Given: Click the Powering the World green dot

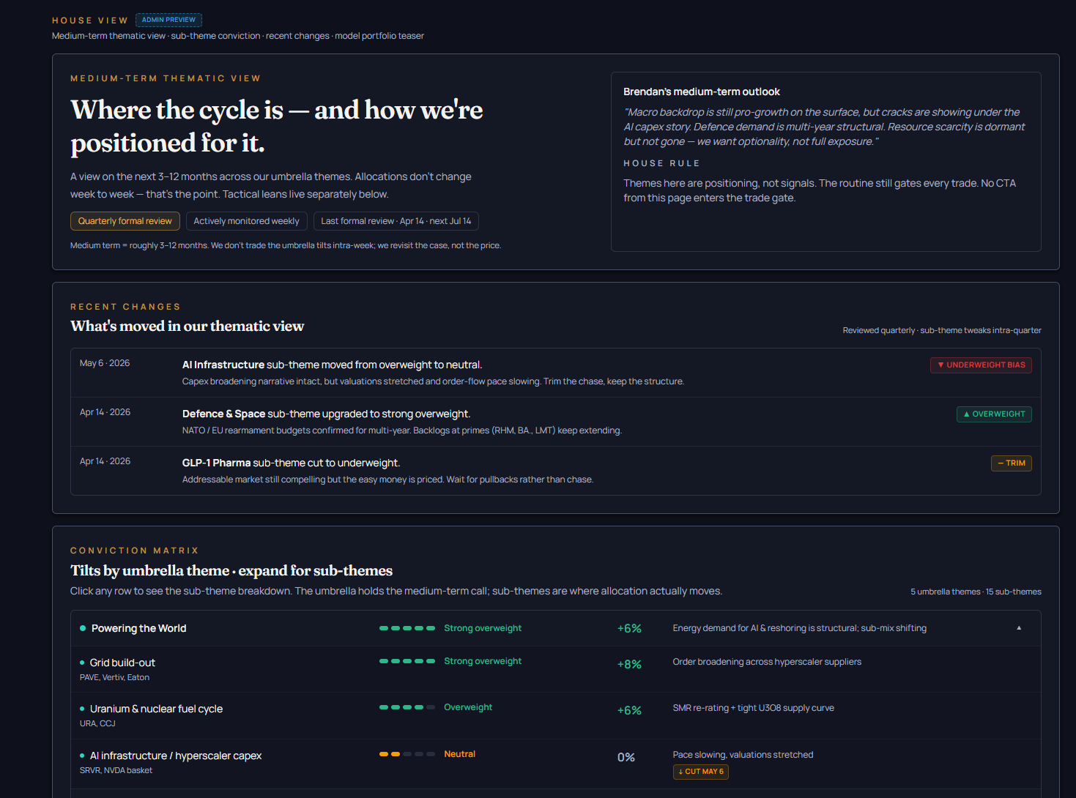Looking at the screenshot, I should pos(83,628).
